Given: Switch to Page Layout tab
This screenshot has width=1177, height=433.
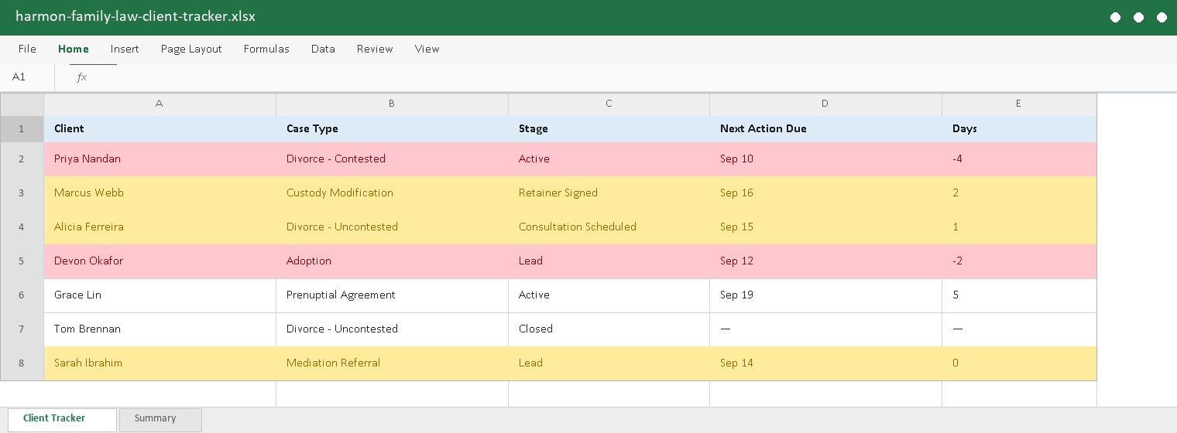Looking at the screenshot, I should tap(191, 49).
